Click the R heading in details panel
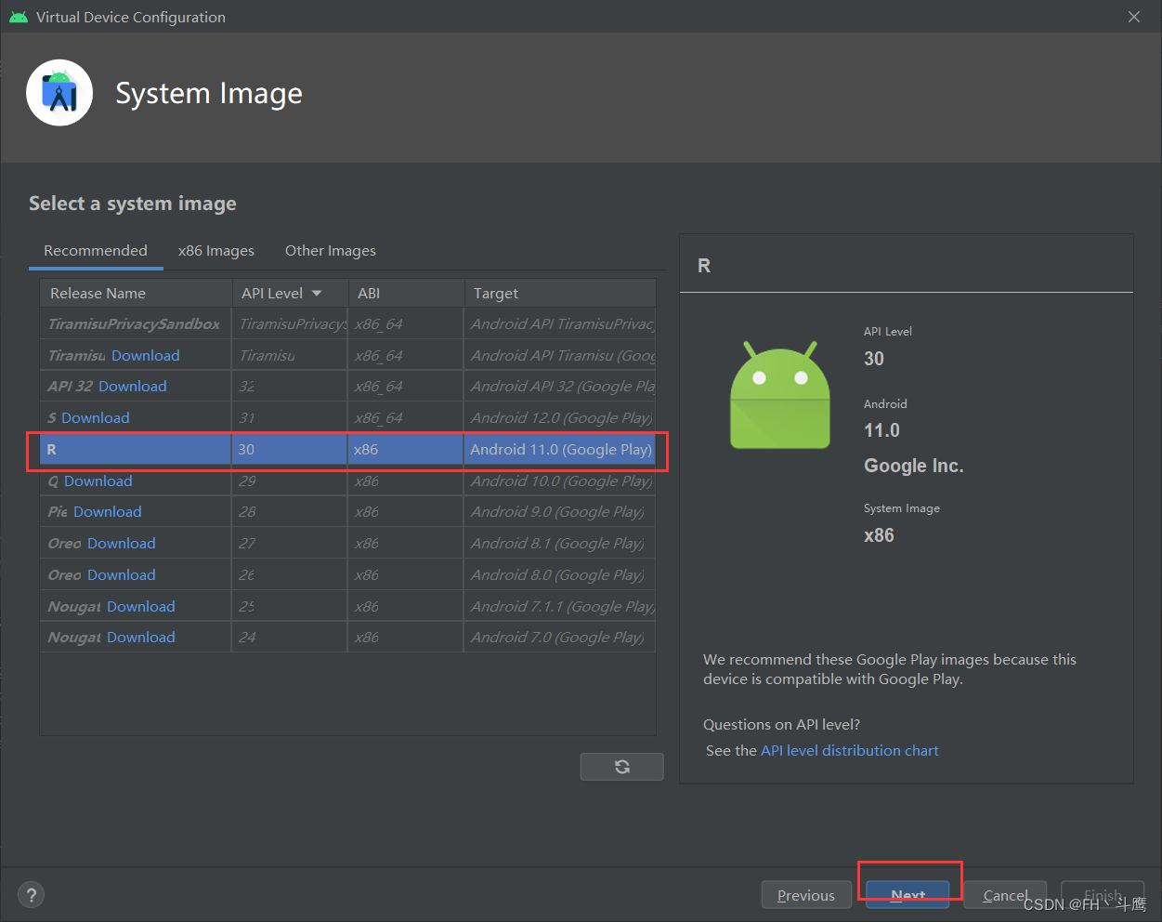The height and width of the screenshot is (922, 1162). coord(704,266)
